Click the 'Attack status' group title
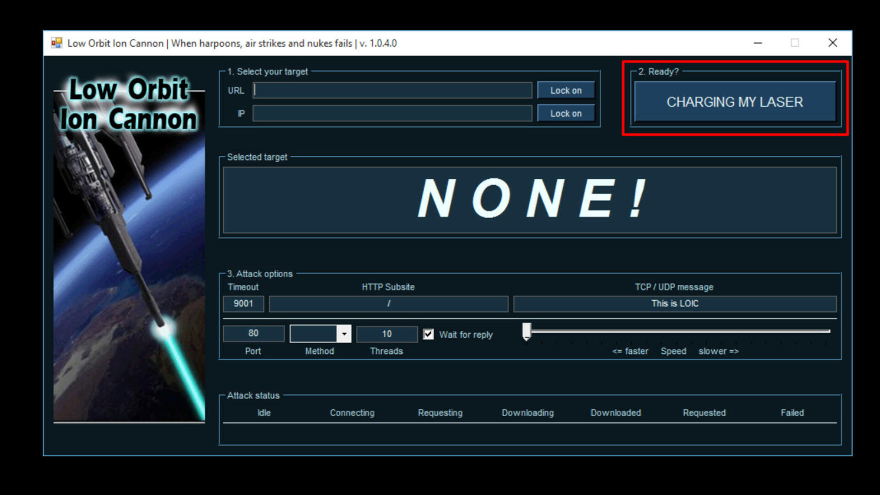Image resolution: width=880 pixels, height=495 pixels. coord(253,395)
